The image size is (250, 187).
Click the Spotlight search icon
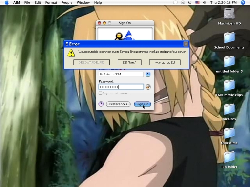pyautogui.click(x=243, y=2)
